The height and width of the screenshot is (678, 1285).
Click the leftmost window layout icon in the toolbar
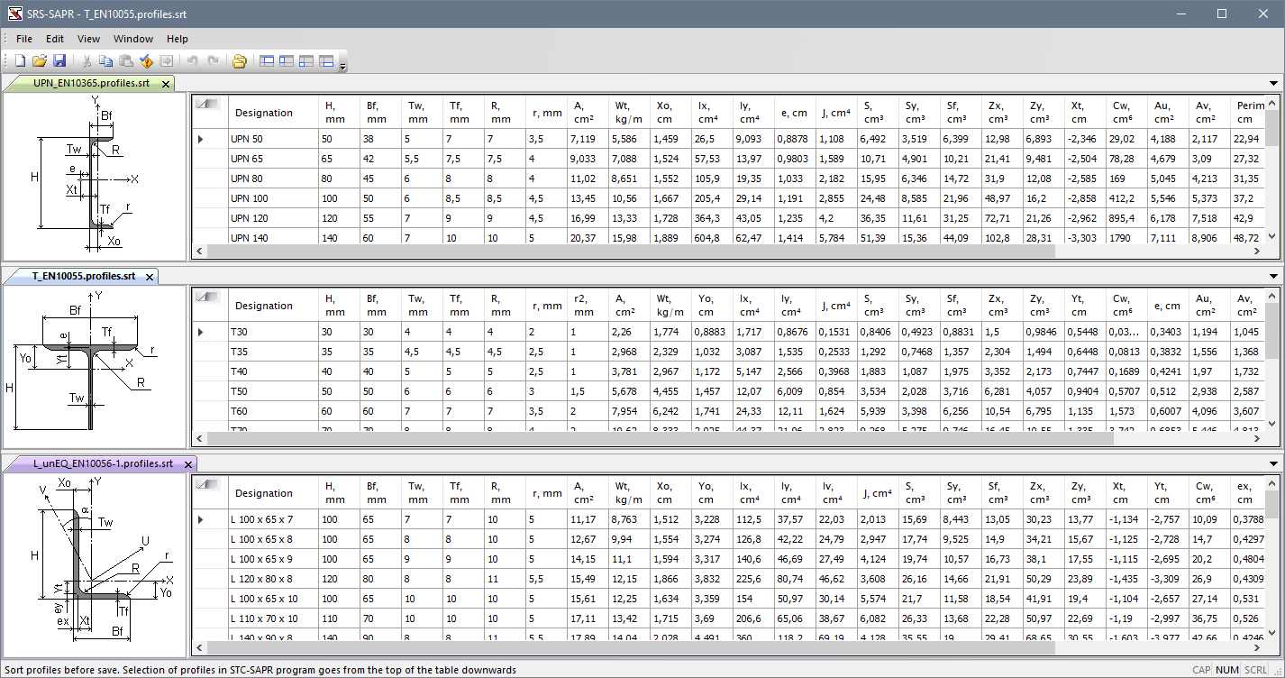pyautogui.click(x=267, y=61)
